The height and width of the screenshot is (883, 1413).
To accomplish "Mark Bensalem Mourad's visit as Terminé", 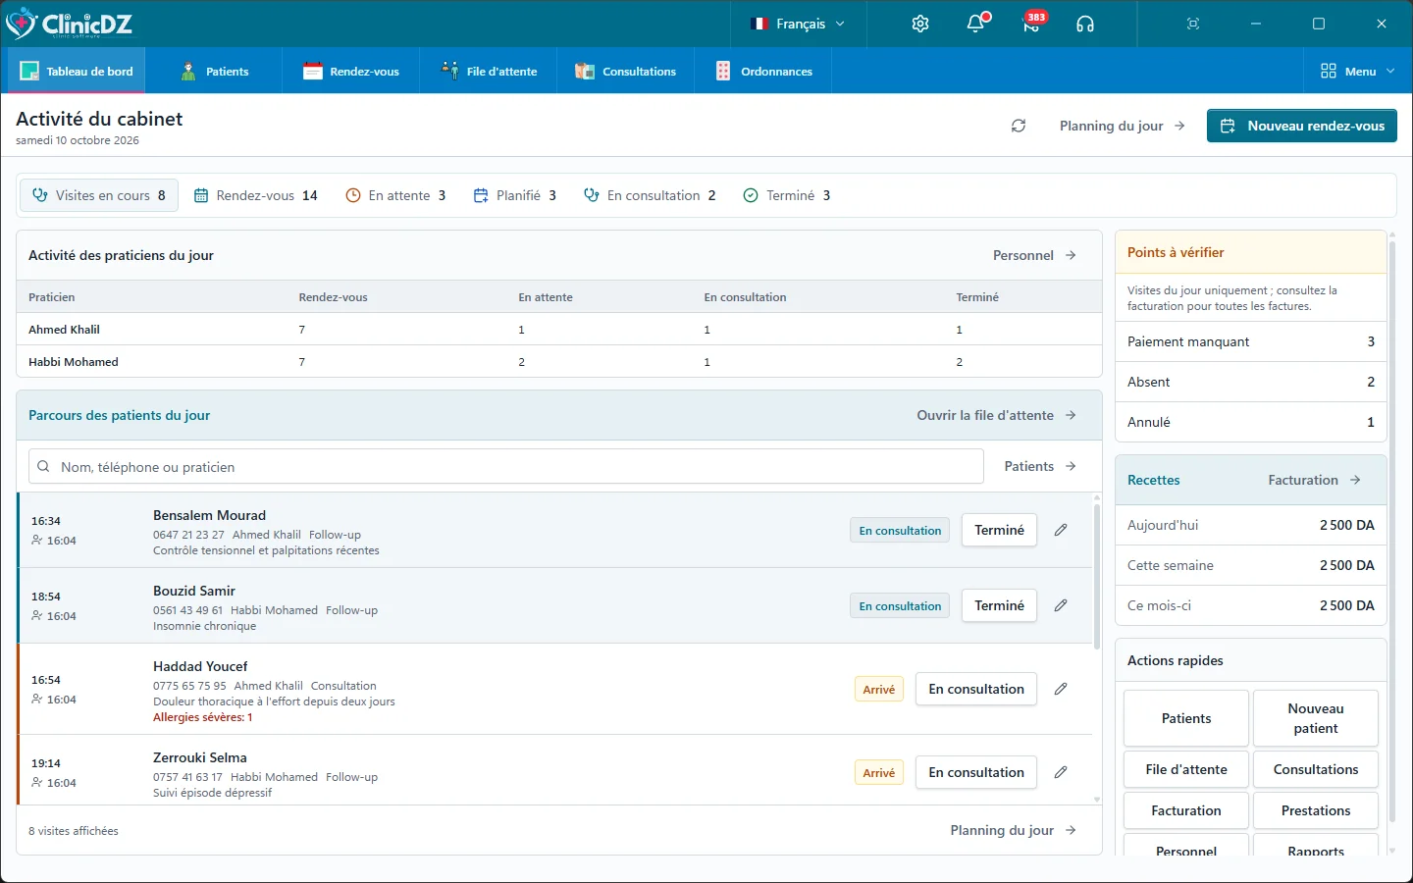I will 999,530.
